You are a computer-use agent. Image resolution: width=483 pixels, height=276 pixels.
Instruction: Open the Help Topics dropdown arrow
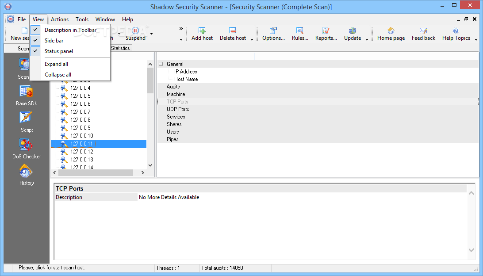click(x=476, y=39)
